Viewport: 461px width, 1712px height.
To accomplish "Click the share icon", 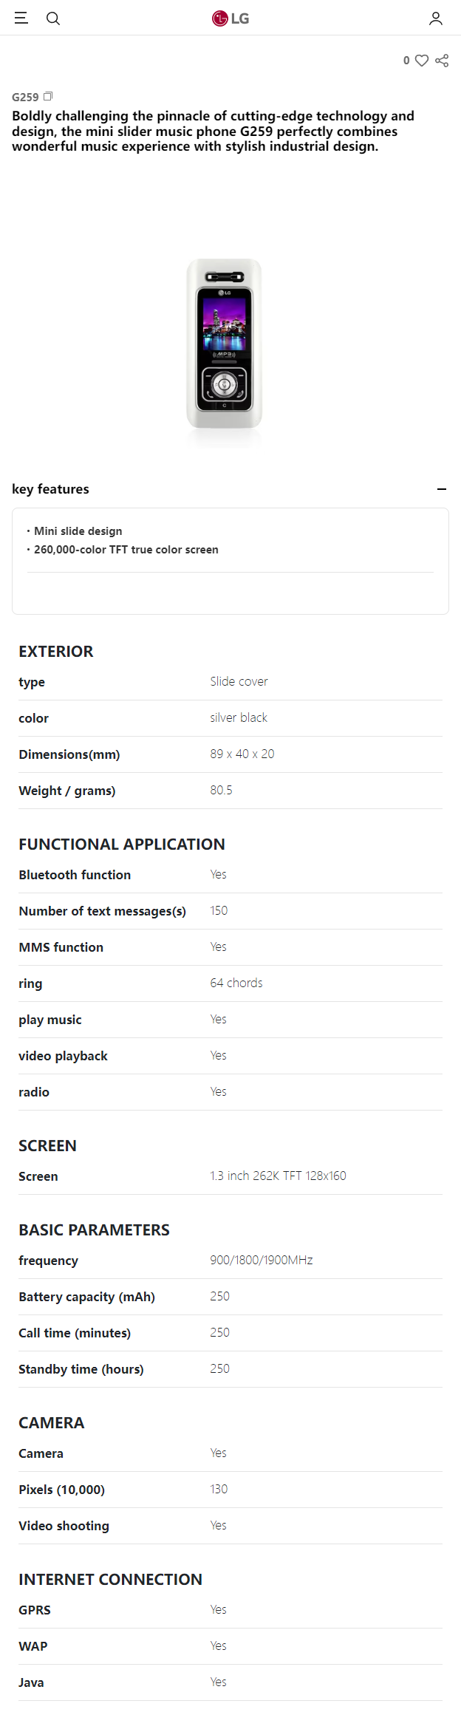I will tap(442, 61).
